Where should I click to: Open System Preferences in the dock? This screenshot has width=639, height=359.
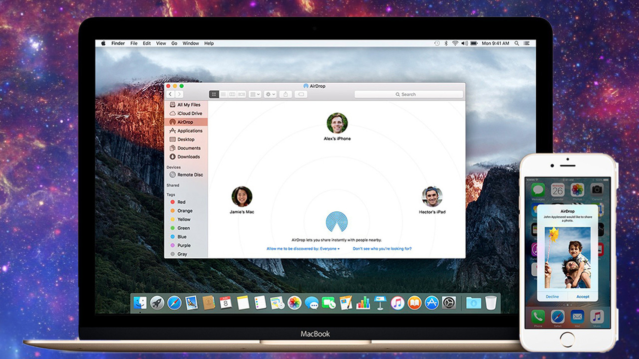click(449, 302)
